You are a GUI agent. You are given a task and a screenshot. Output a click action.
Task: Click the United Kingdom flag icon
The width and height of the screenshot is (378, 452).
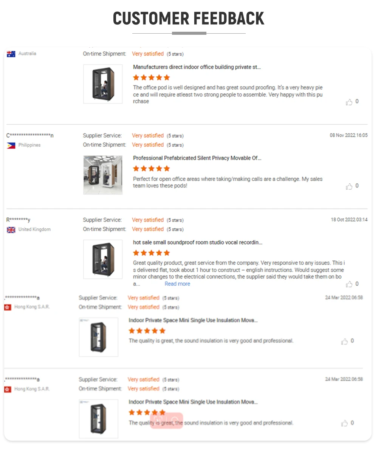coord(11,230)
